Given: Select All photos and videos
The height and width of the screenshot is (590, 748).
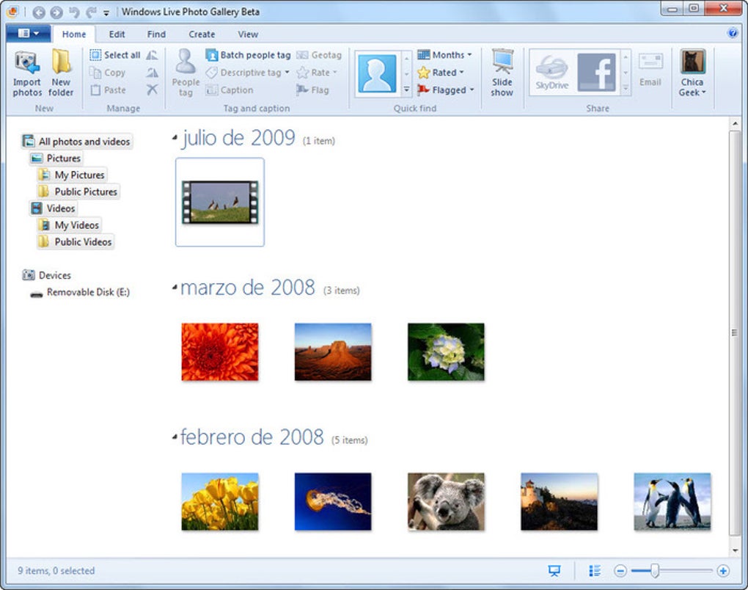Looking at the screenshot, I should (76, 142).
